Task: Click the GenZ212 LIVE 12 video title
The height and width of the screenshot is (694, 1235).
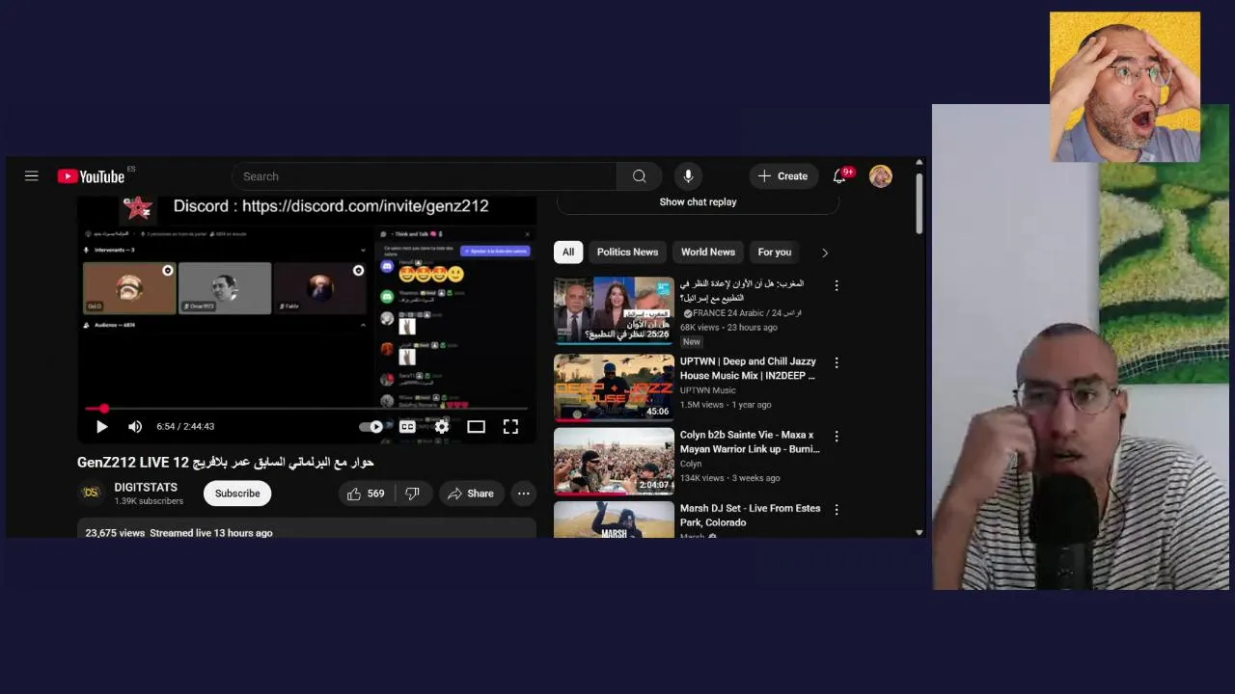Action: [225, 463]
